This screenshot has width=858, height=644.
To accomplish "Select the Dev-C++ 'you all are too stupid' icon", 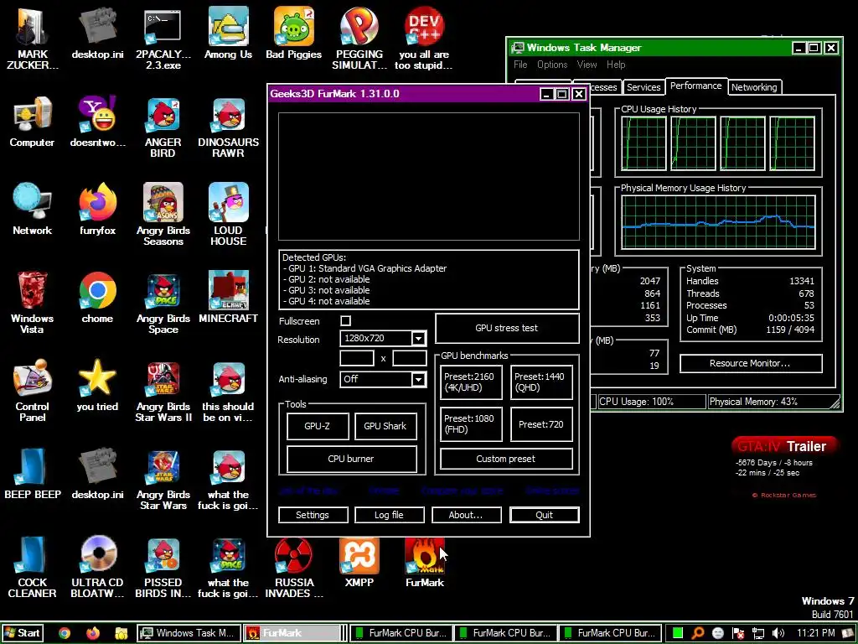I will coord(424,38).
